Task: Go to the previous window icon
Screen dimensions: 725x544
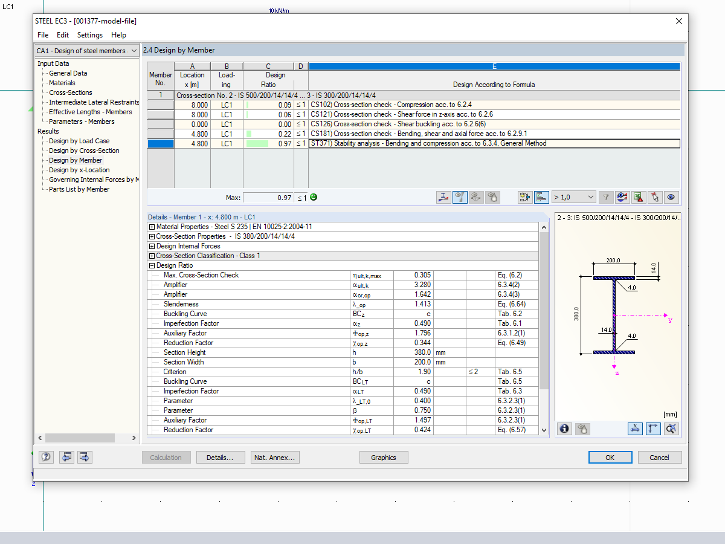Action: click(x=66, y=458)
